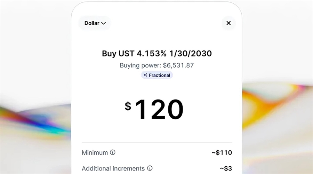This screenshot has height=174, width=313.
Task: Click the Additional increments label
Action: (113, 168)
